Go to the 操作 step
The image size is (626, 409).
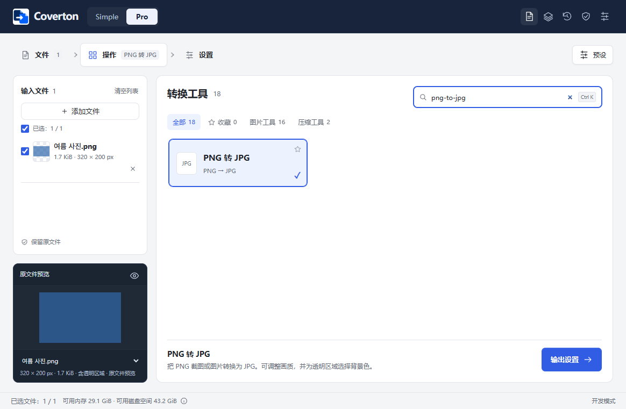coord(124,55)
